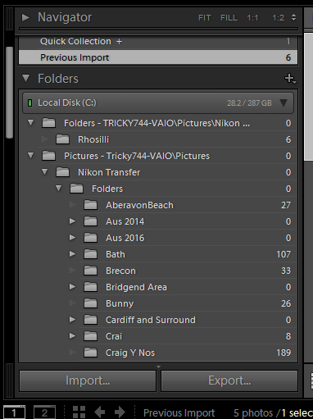This screenshot has height=419, width=313.
Task: Click the Import button
Action: click(x=88, y=380)
